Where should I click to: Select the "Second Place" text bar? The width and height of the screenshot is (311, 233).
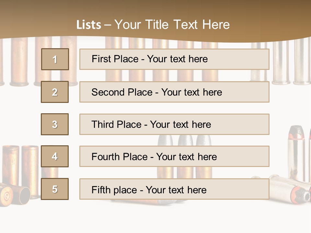pyautogui.click(x=174, y=92)
